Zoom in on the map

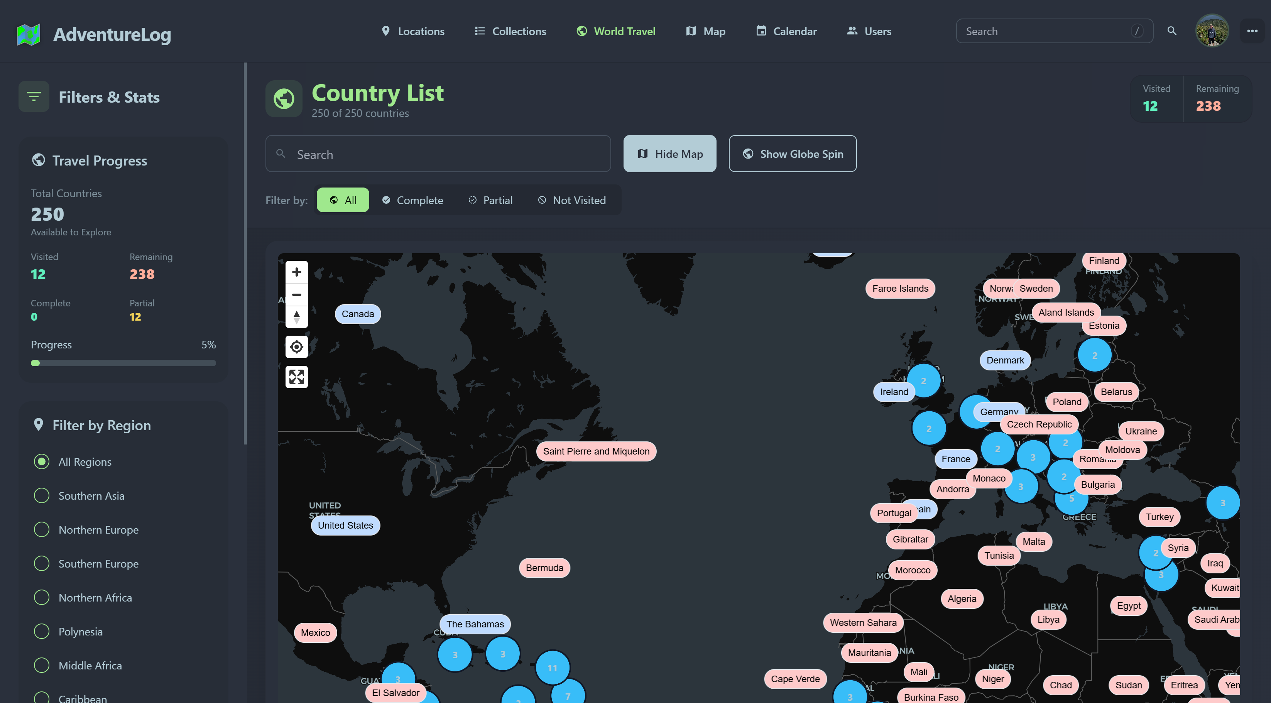tap(297, 272)
